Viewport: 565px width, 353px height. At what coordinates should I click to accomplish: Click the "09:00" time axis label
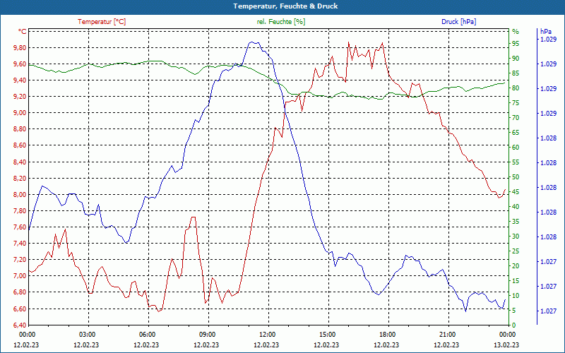(x=206, y=334)
